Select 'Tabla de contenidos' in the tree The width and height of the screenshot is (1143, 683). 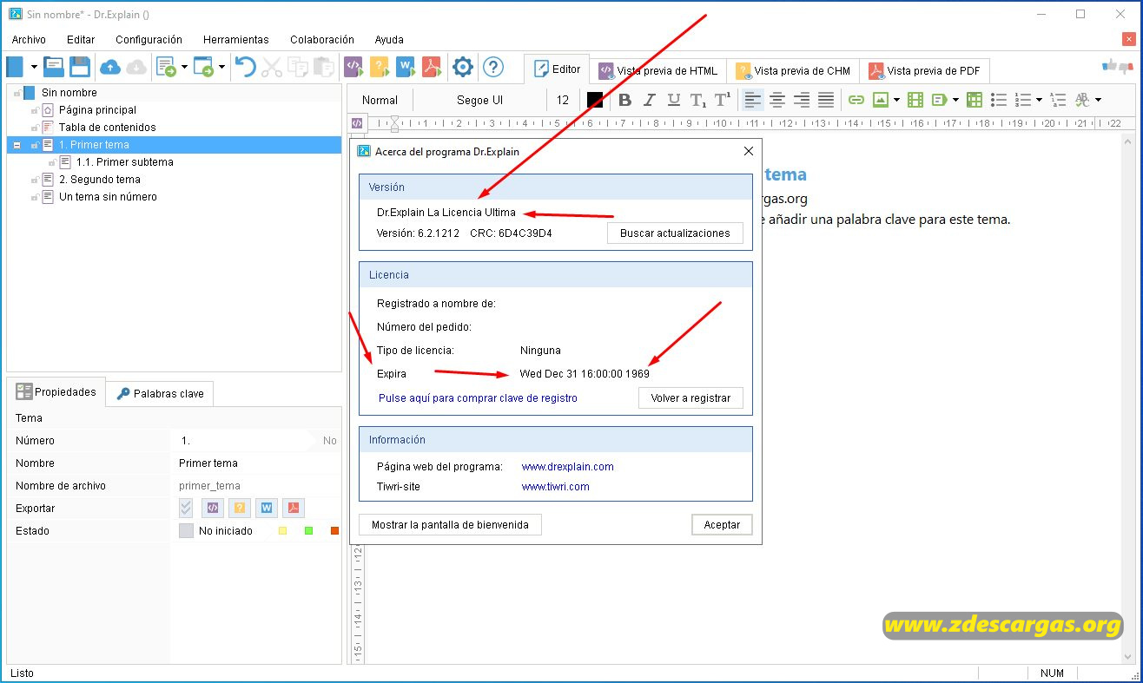[108, 128]
